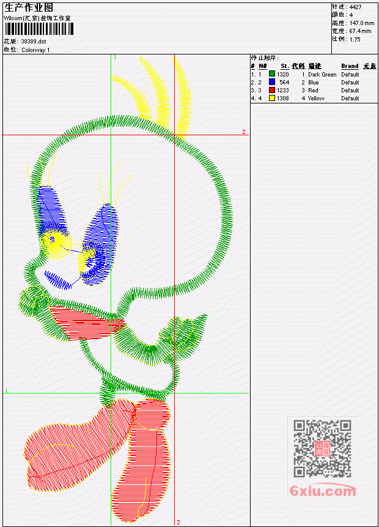This screenshot has width=379, height=527.
Task: Click the blue color swatch in row 2
Action: [272, 82]
